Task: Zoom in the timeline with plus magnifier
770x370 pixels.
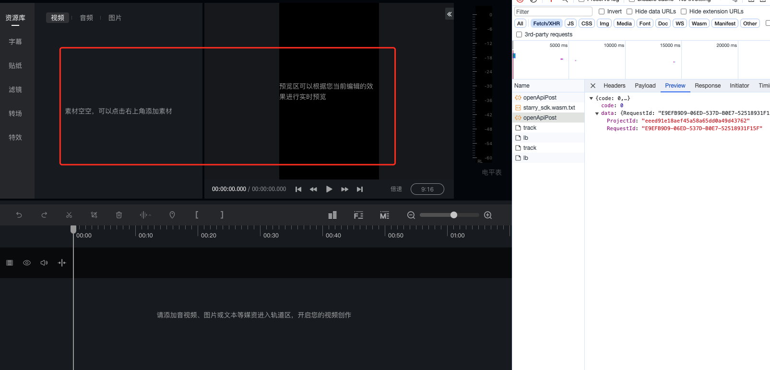Action: coord(488,215)
